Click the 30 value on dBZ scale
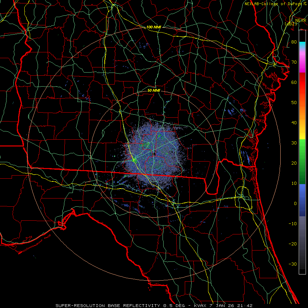This screenshot has height=308, width=308. pos(294,143)
